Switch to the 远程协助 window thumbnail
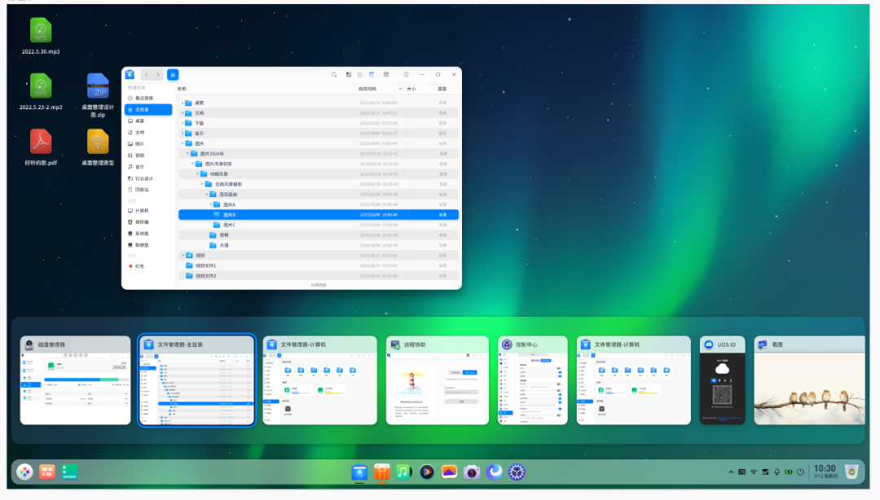 [440, 380]
